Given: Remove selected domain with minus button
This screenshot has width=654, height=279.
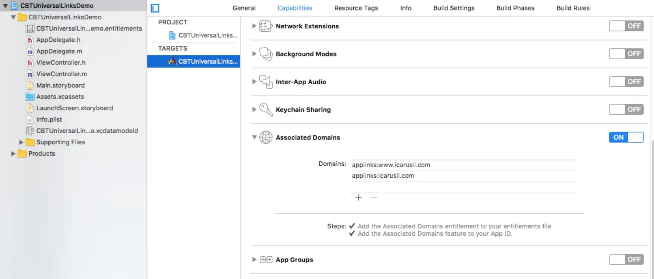Looking at the screenshot, I should (374, 197).
